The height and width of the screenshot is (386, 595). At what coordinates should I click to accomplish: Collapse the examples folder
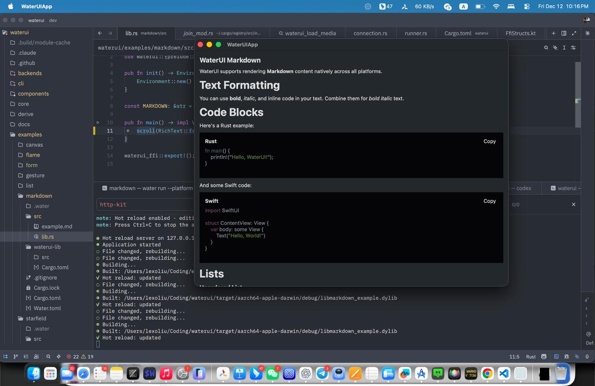46,135
